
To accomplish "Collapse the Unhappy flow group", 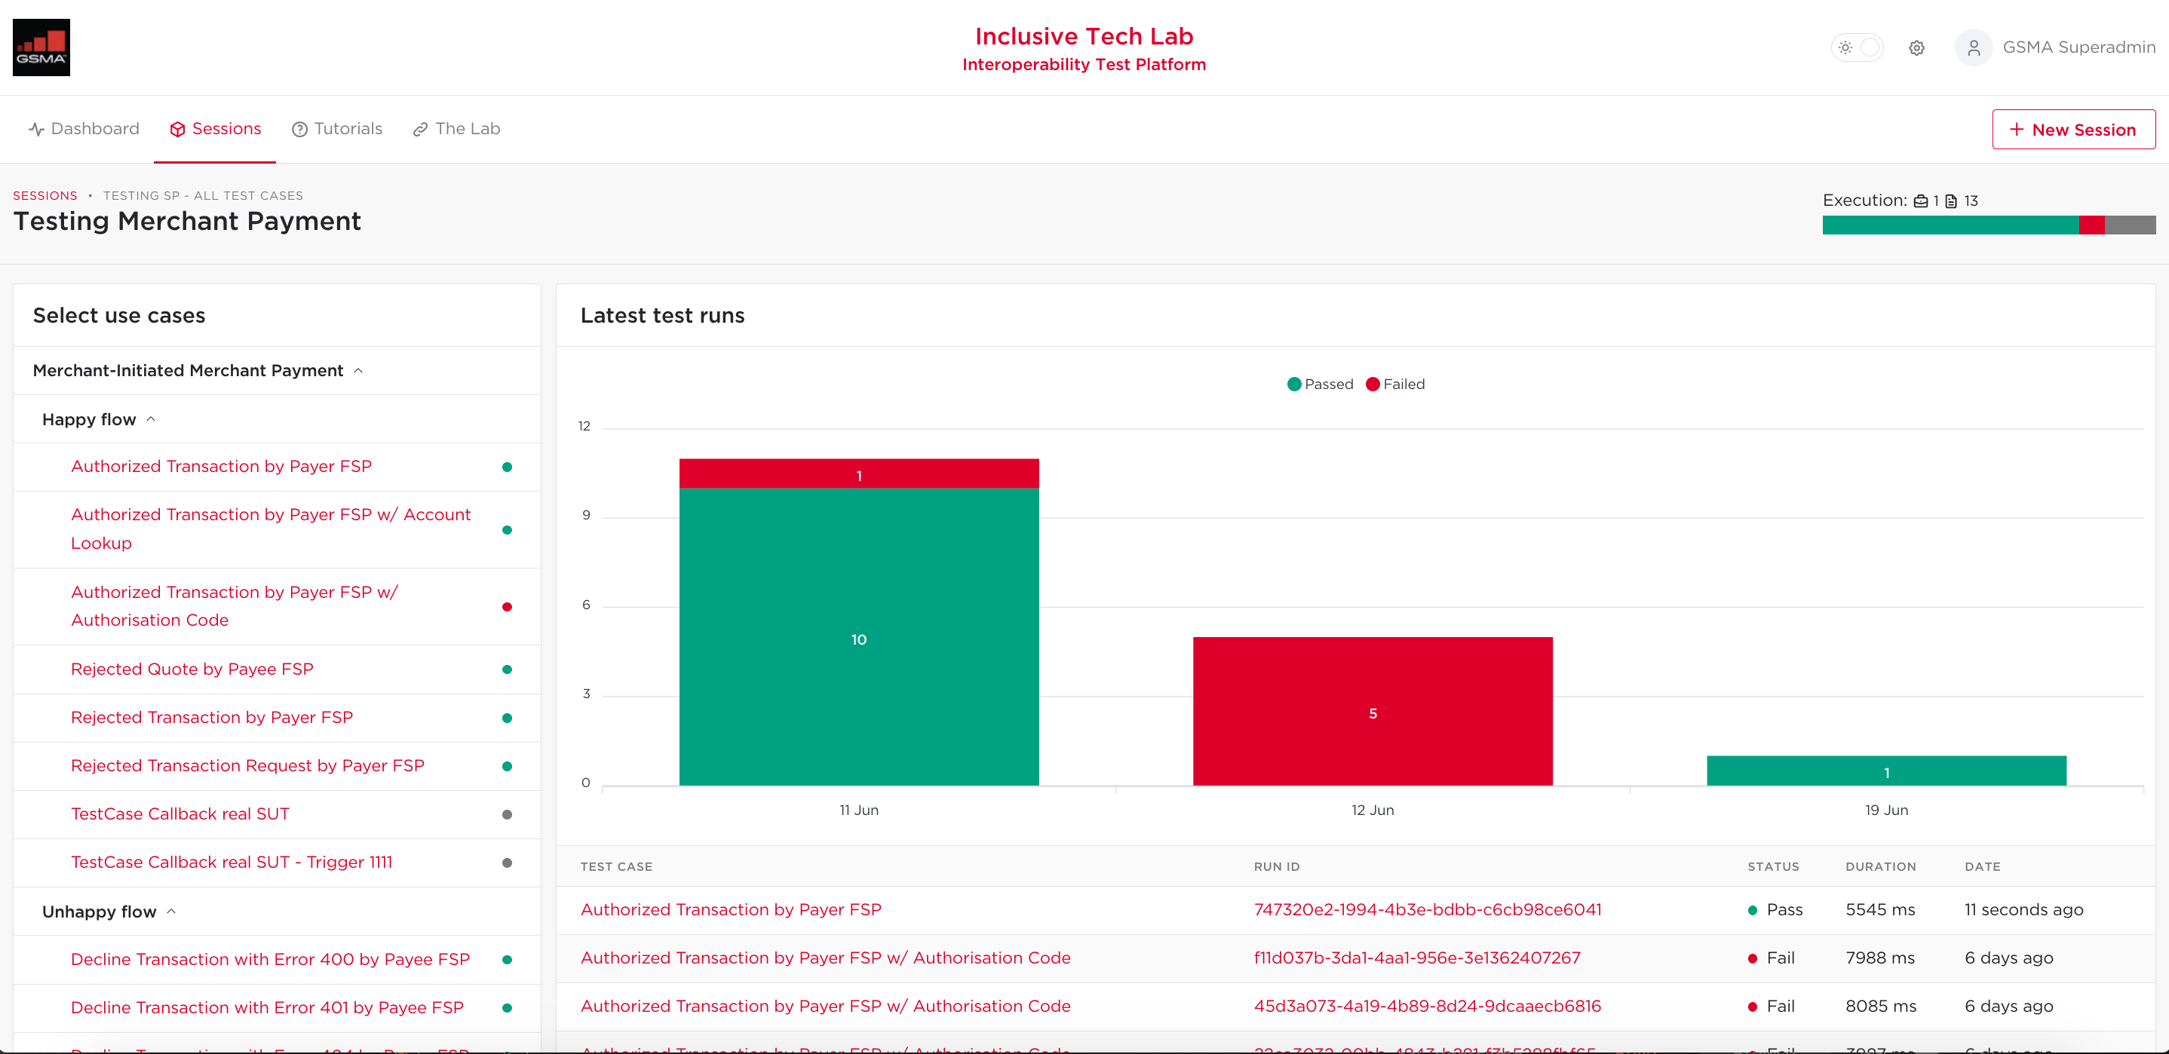I will click(x=109, y=912).
